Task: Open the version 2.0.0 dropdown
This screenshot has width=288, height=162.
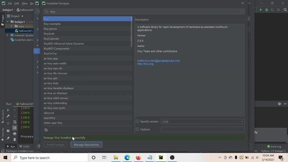Action: pyautogui.click(x=242, y=121)
